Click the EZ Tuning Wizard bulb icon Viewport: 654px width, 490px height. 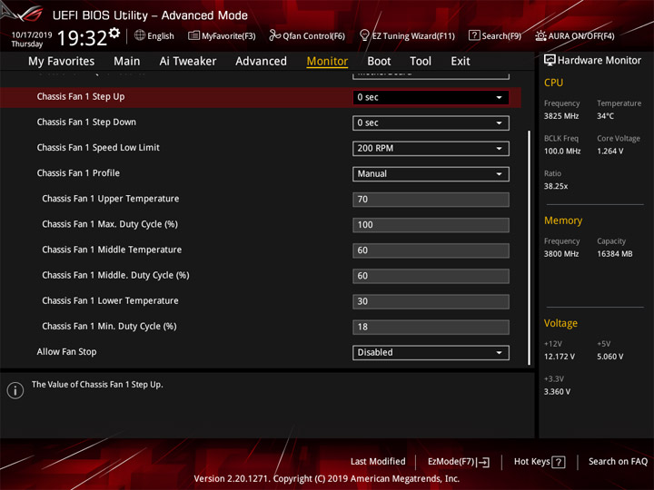[364, 35]
